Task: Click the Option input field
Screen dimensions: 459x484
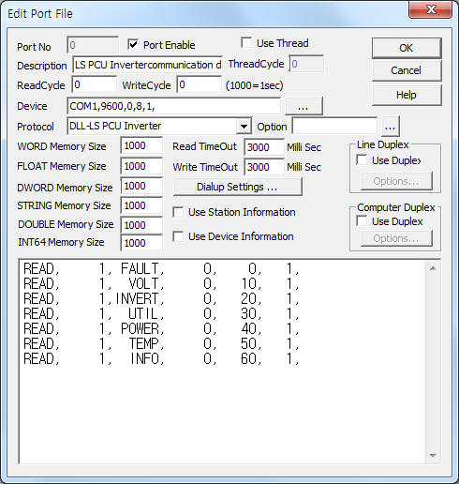Action: (334, 127)
